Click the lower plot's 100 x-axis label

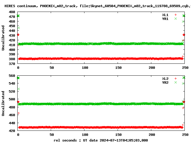pyautogui.click(x=85, y=135)
